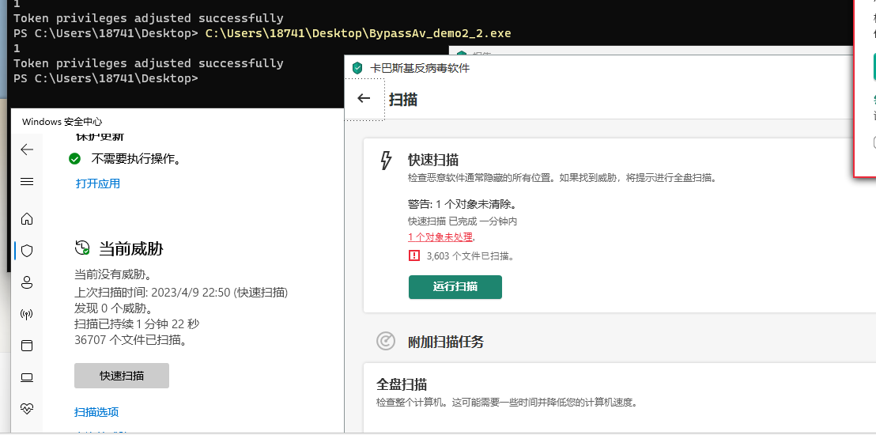Click the last PowerShell prompt line
The height and width of the screenshot is (435, 876).
pos(106,78)
